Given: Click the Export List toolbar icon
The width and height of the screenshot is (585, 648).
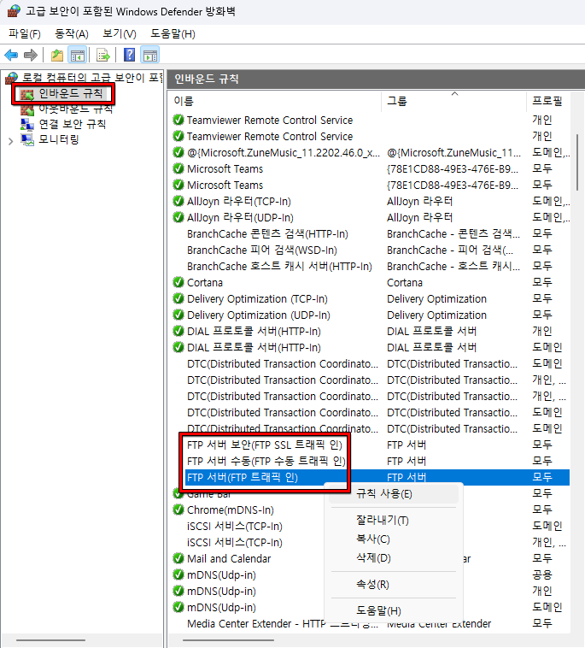Looking at the screenshot, I should (x=102, y=55).
